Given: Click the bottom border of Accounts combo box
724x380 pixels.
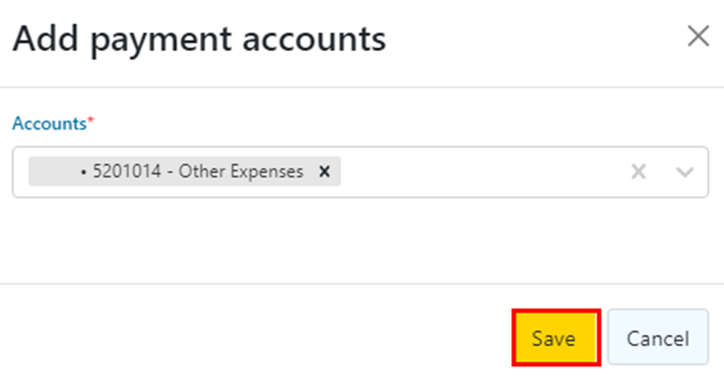Looking at the screenshot, I should point(356,197).
